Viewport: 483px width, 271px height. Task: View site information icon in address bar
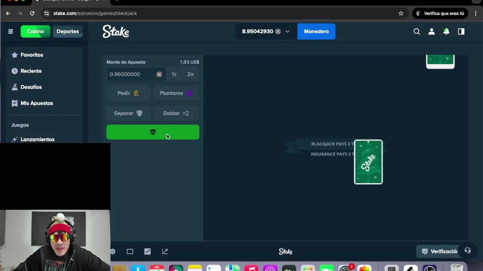[x=46, y=13]
